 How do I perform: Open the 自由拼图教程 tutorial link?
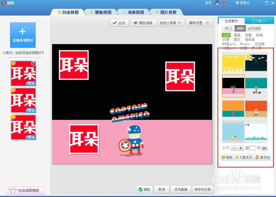tap(25, 190)
